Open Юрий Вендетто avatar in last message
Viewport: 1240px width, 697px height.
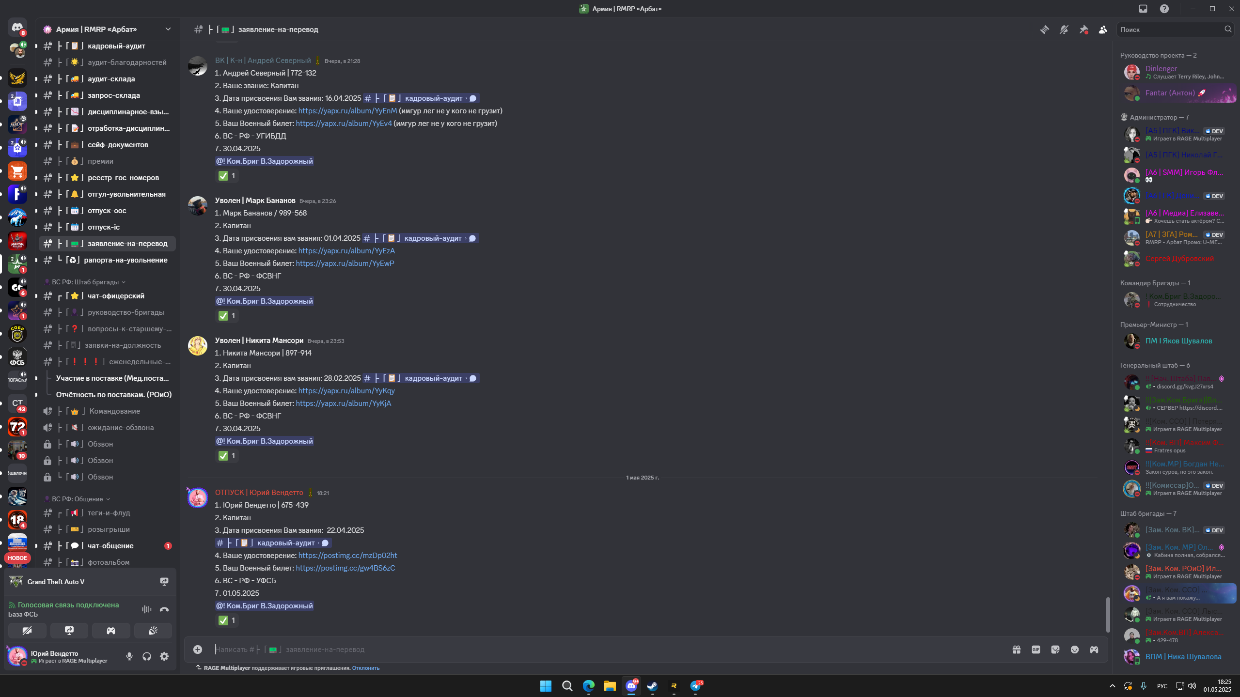(x=198, y=498)
